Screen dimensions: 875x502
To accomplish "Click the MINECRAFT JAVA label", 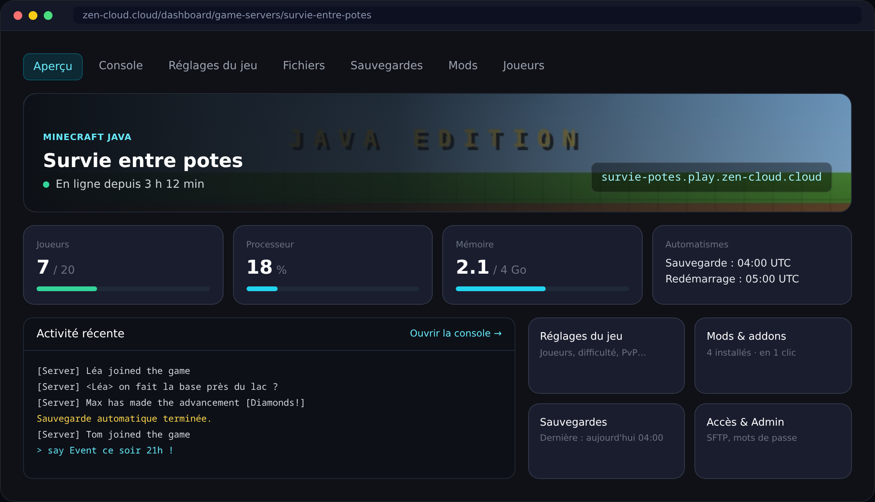I will click(x=87, y=137).
